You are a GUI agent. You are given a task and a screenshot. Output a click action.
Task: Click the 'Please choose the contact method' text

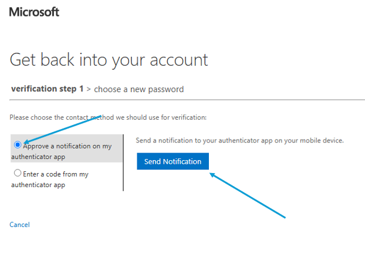pyautogui.click(x=108, y=117)
